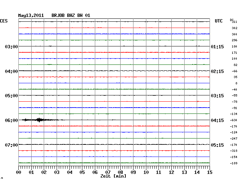Click the DC offset value -247
Screen dimensions: 239x182
click(x=233, y=139)
